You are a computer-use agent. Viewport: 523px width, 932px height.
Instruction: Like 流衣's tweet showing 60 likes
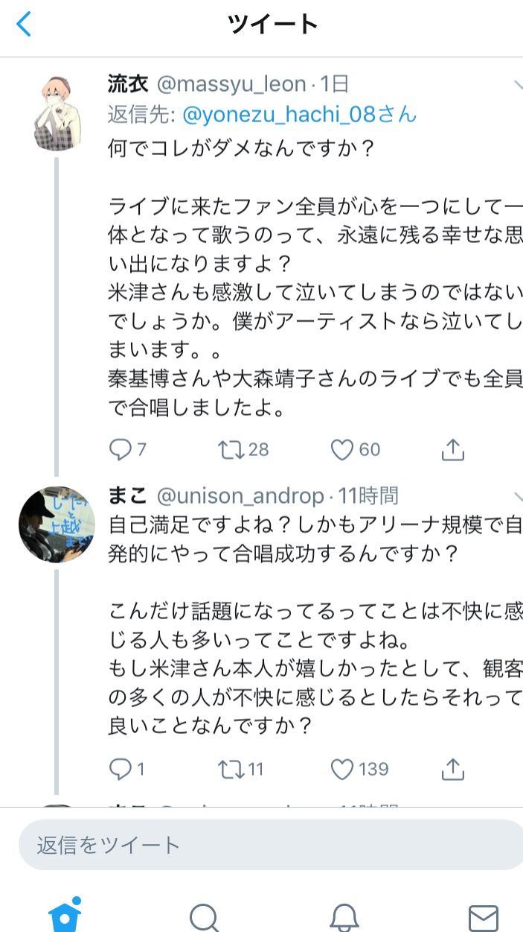click(341, 449)
